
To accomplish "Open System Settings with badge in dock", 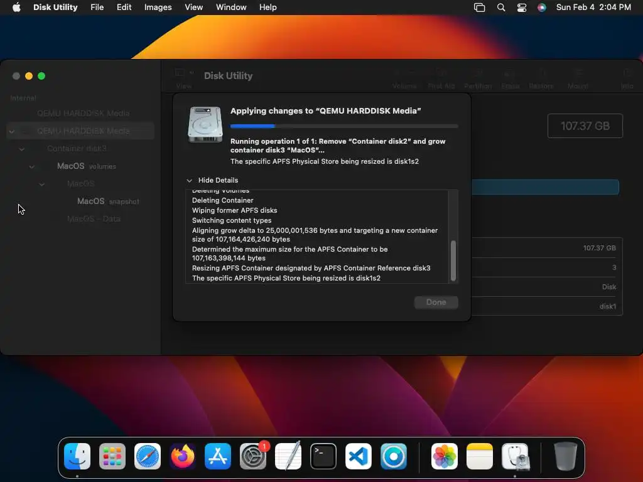I will click(253, 456).
